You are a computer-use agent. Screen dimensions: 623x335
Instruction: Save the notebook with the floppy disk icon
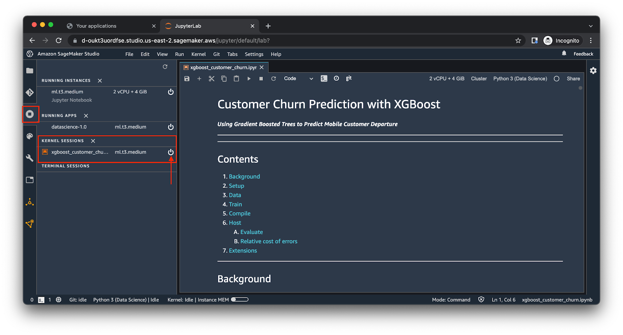tap(187, 79)
